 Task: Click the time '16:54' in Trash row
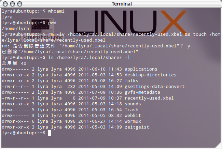(x=115, y=110)
